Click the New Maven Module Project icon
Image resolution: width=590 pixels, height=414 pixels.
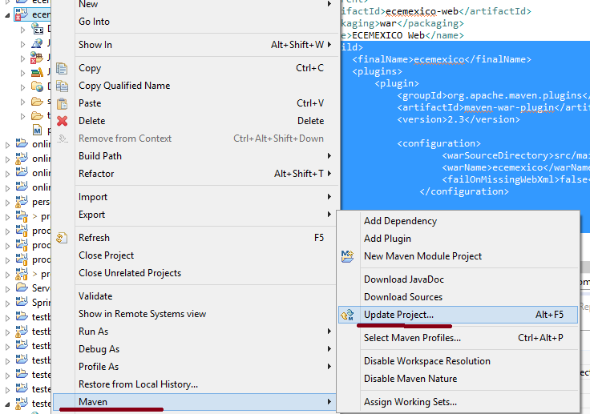tap(347, 256)
